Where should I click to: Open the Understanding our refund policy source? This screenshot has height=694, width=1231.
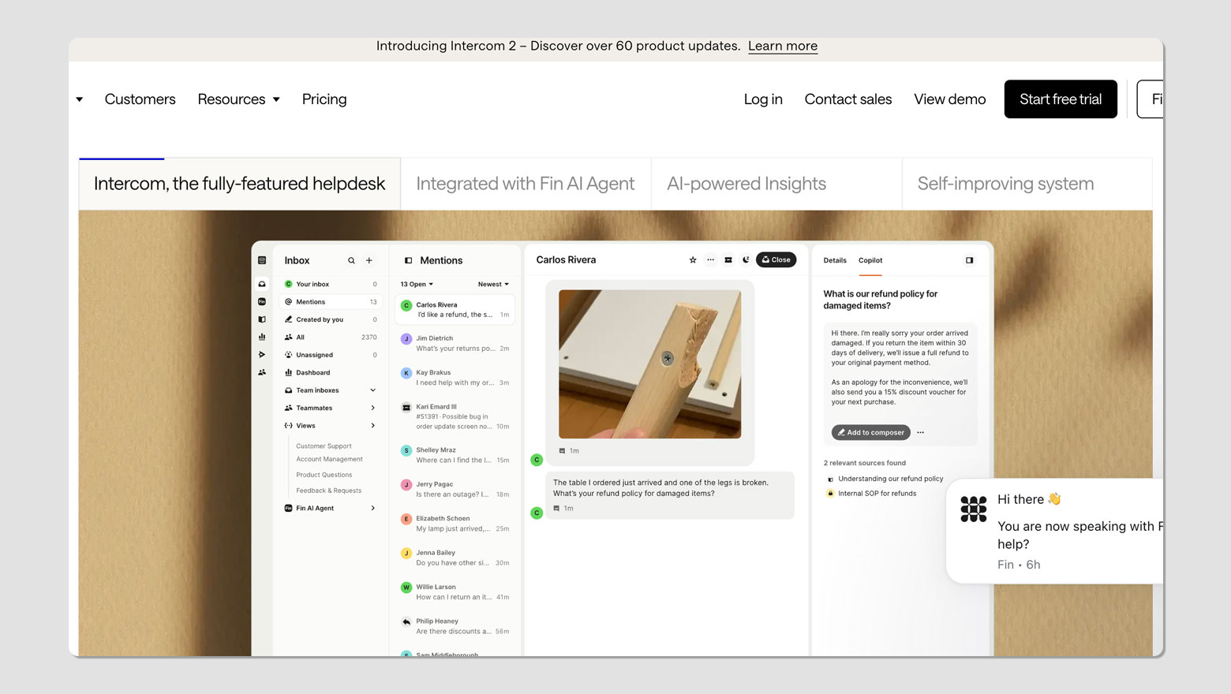coord(891,479)
